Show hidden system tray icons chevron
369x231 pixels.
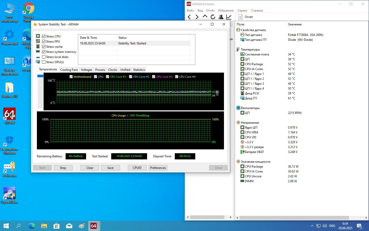312,226
